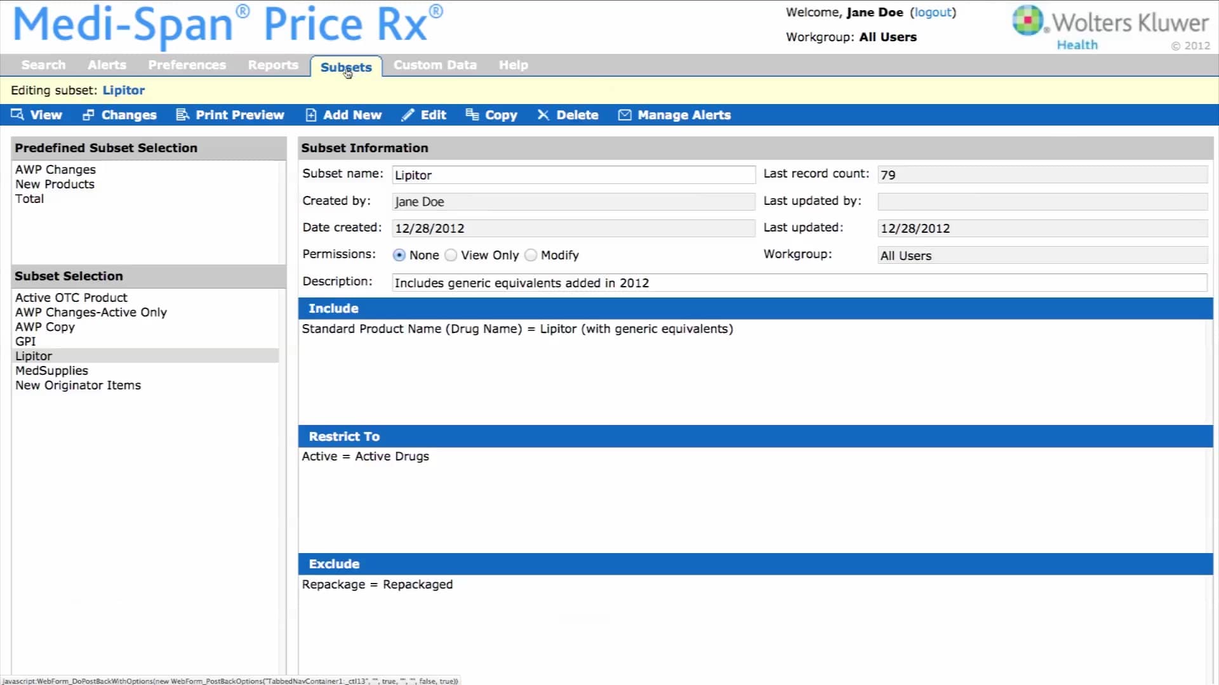Go to the Preferences tab
1219x685 pixels.
click(x=187, y=65)
